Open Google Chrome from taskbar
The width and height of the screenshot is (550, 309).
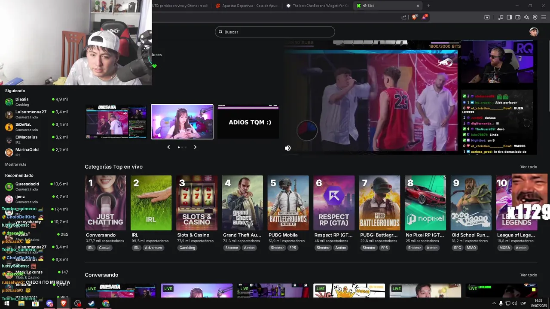[x=106, y=303]
